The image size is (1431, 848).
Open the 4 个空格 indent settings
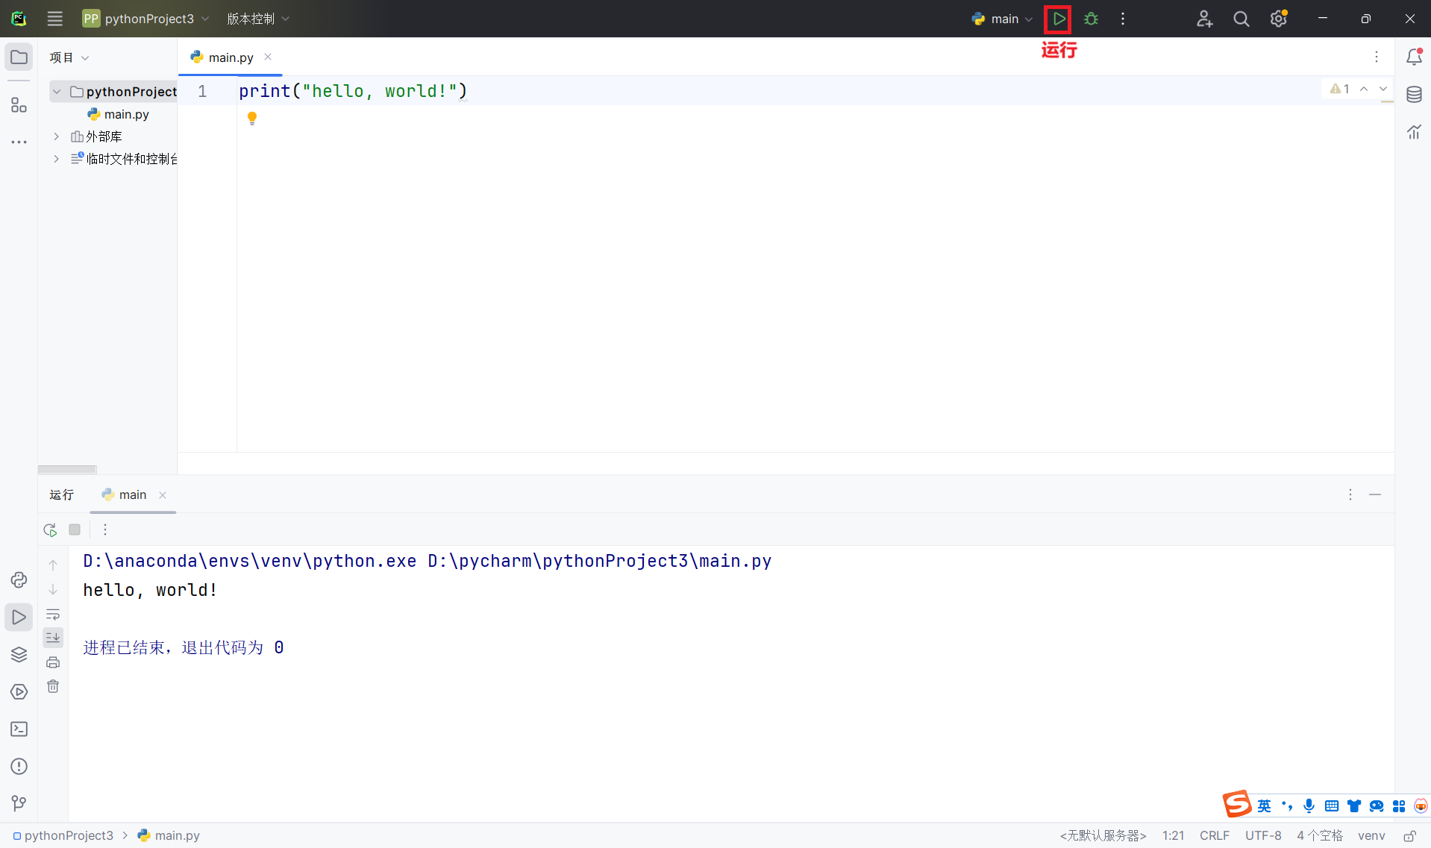tap(1320, 835)
